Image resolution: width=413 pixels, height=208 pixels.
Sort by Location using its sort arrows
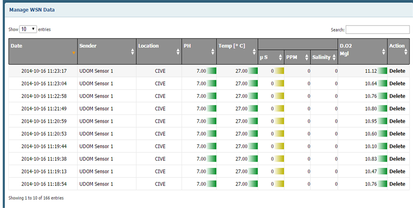178,52
